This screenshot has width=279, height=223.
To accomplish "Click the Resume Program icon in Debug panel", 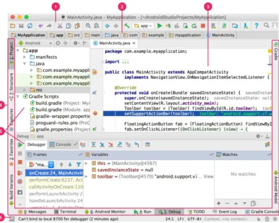I will [x=20, y=145].
